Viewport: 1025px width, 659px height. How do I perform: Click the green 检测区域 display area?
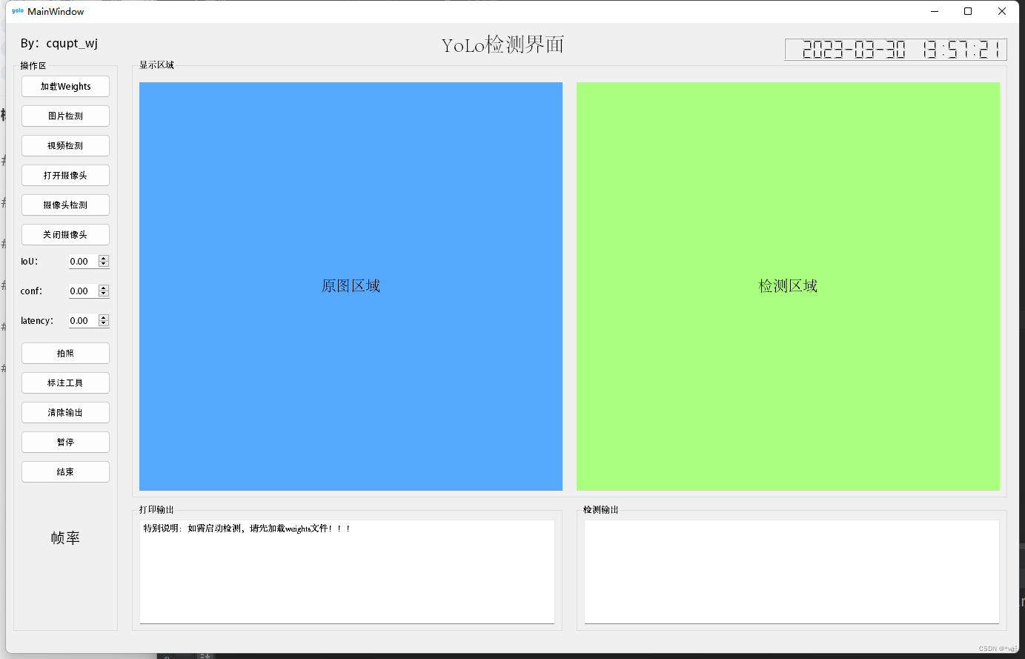788,286
